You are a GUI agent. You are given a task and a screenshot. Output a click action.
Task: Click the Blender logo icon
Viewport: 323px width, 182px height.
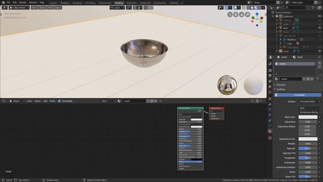pos(3,3)
